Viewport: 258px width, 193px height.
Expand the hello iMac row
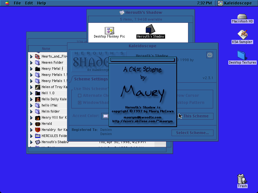coord(31,106)
